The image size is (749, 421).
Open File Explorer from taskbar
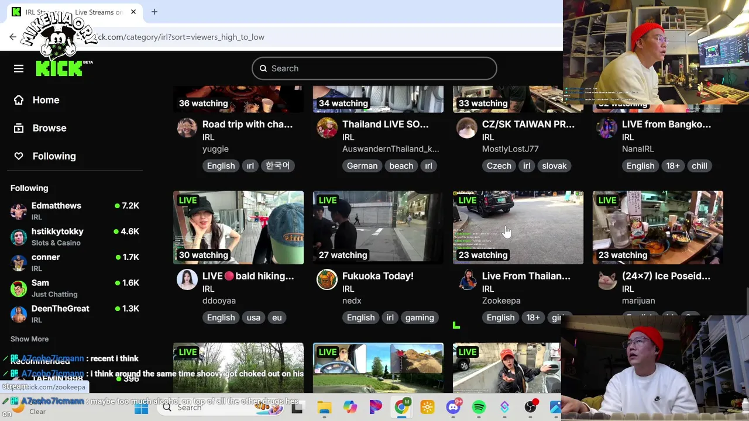click(x=324, y=408)
